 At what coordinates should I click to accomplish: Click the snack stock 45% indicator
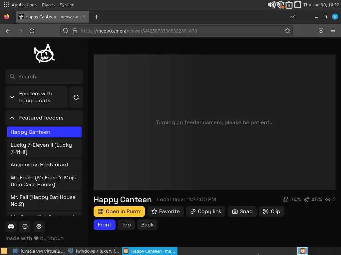click(x=313, y=200)
